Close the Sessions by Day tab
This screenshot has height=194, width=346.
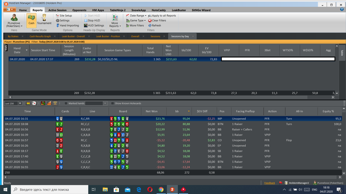(x=193, y=36)
